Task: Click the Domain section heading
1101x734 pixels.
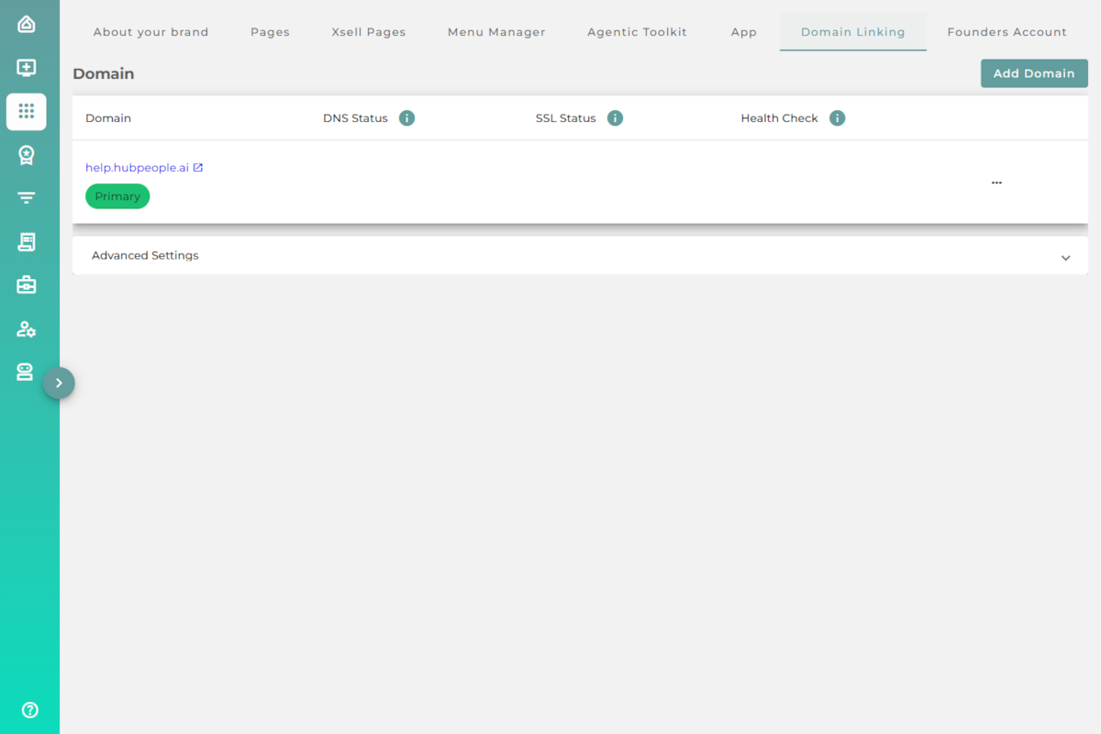Action: tap(104, 73)
